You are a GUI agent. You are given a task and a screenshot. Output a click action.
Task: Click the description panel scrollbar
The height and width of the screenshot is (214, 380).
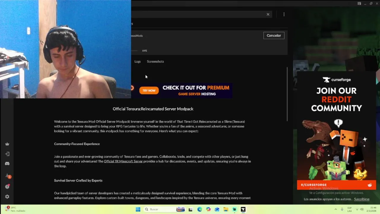tap(287, 94)
